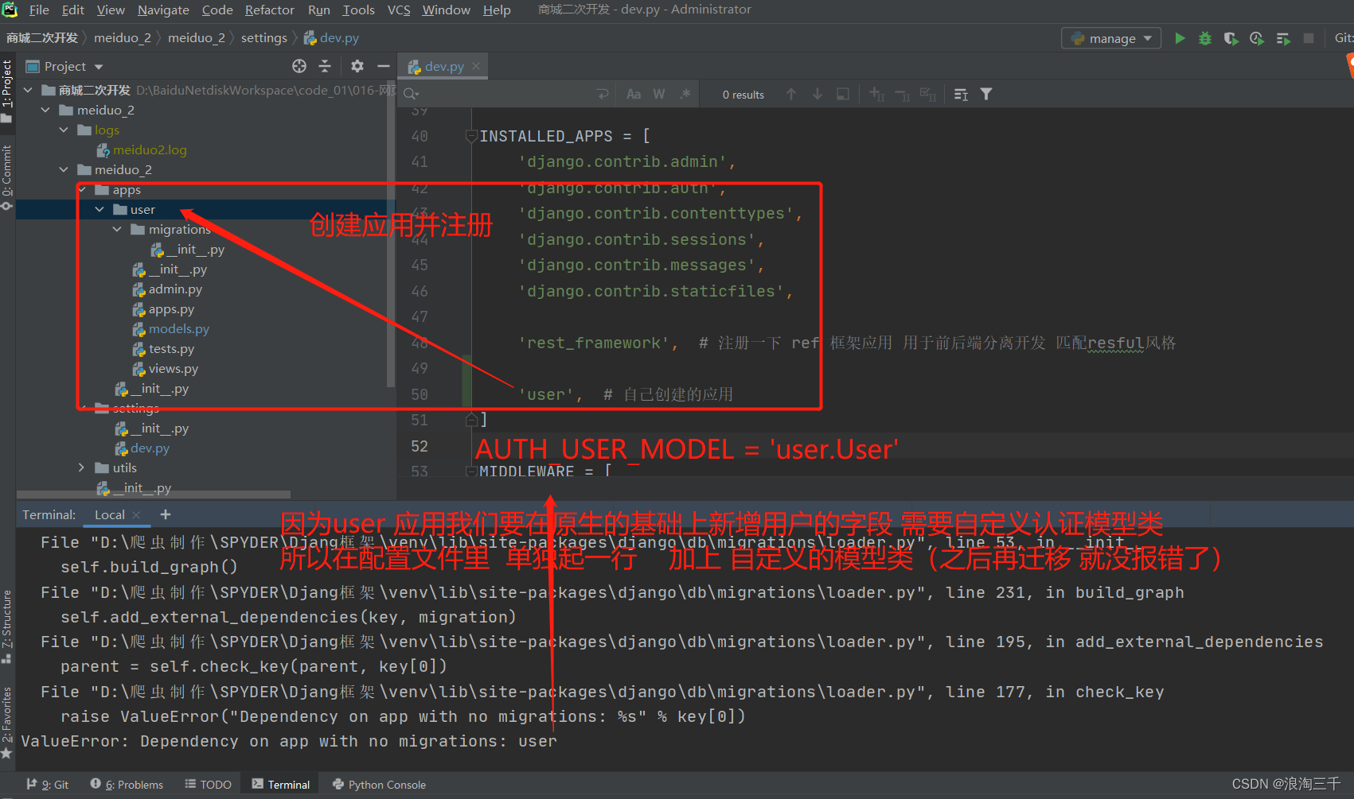Debug the manage configuration
Image resolution: width=1354 pixels, height=799 pixels.
(1205, 38)
